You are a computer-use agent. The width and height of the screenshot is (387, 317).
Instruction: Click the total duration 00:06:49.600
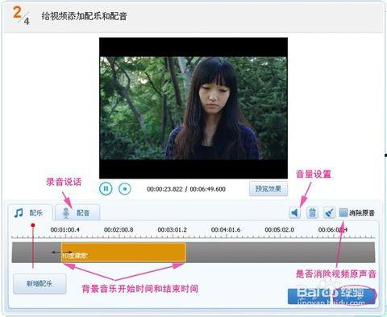click(x=208, y=189)
